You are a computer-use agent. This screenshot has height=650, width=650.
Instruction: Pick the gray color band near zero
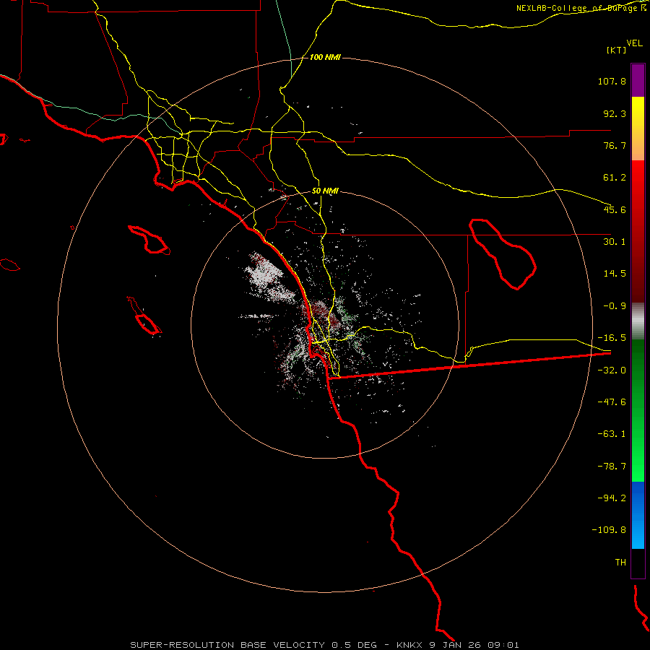[x=638, y=321]
